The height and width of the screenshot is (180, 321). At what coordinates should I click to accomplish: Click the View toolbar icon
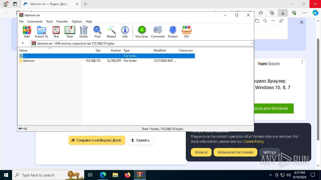[70, 32]
